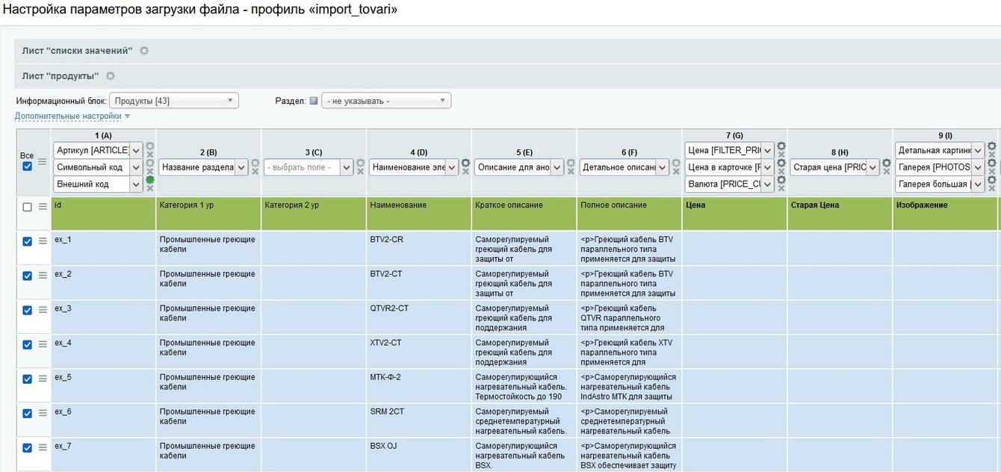
Task: Remove the Артикул field with X icon
Action: click(x=150, y=155)
